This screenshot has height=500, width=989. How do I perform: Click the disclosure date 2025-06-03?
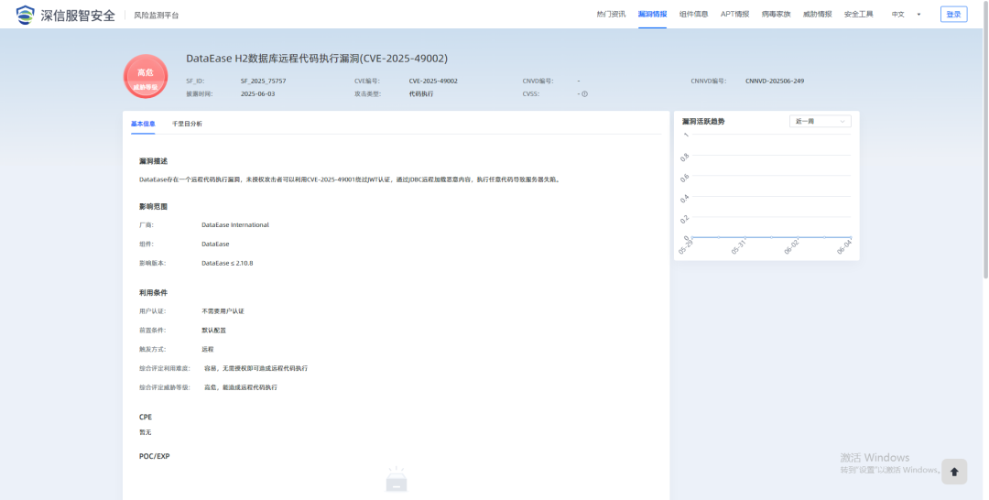pos(258,94)
